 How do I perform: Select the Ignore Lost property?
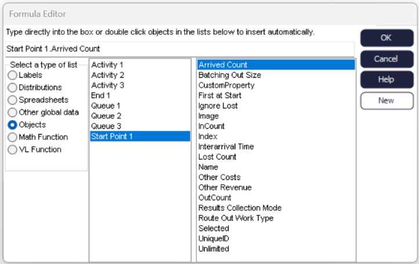[x=276, y=106]
